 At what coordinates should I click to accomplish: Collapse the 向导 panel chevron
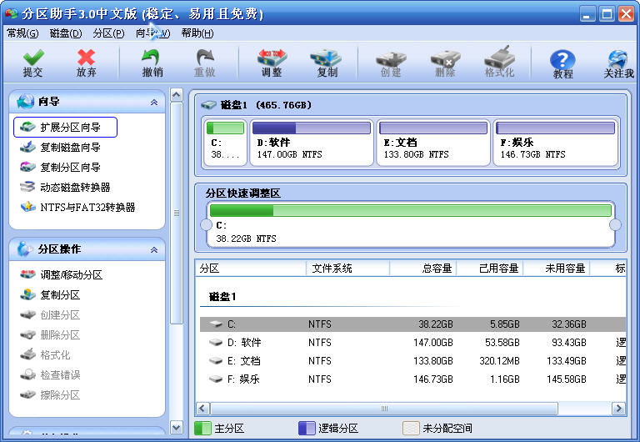(153, 103)
